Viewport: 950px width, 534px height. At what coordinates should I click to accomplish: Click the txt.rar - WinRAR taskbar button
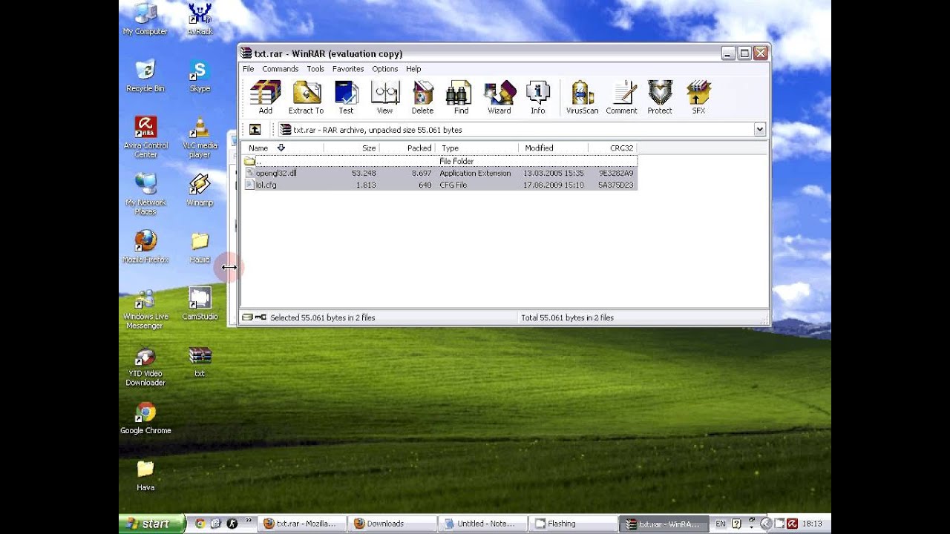click(663, 524)
